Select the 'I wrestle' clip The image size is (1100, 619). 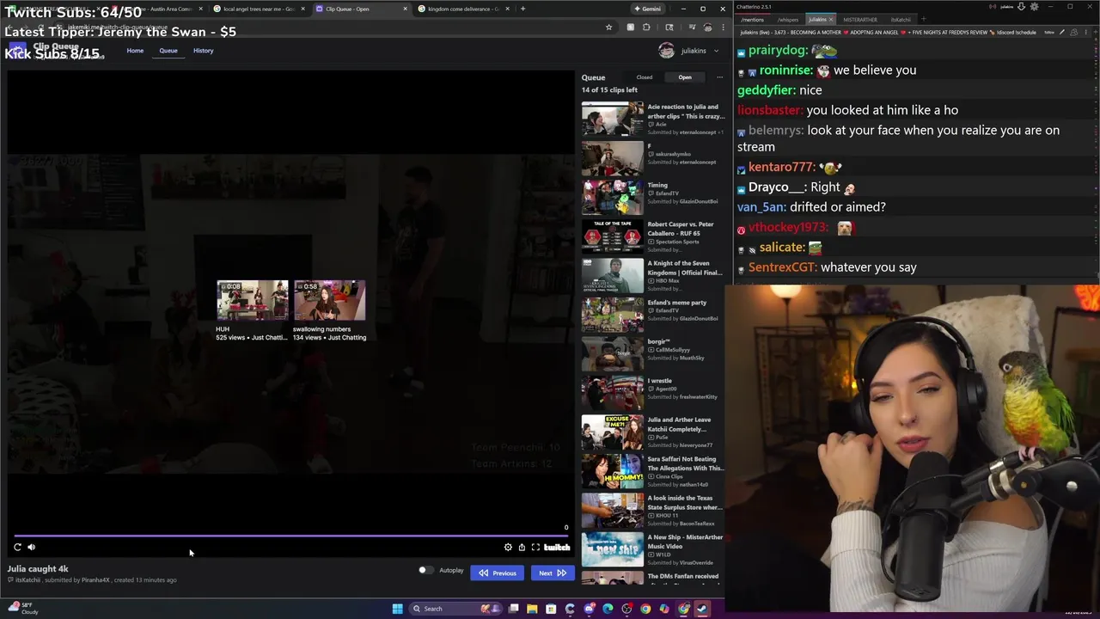coord(653,393)
